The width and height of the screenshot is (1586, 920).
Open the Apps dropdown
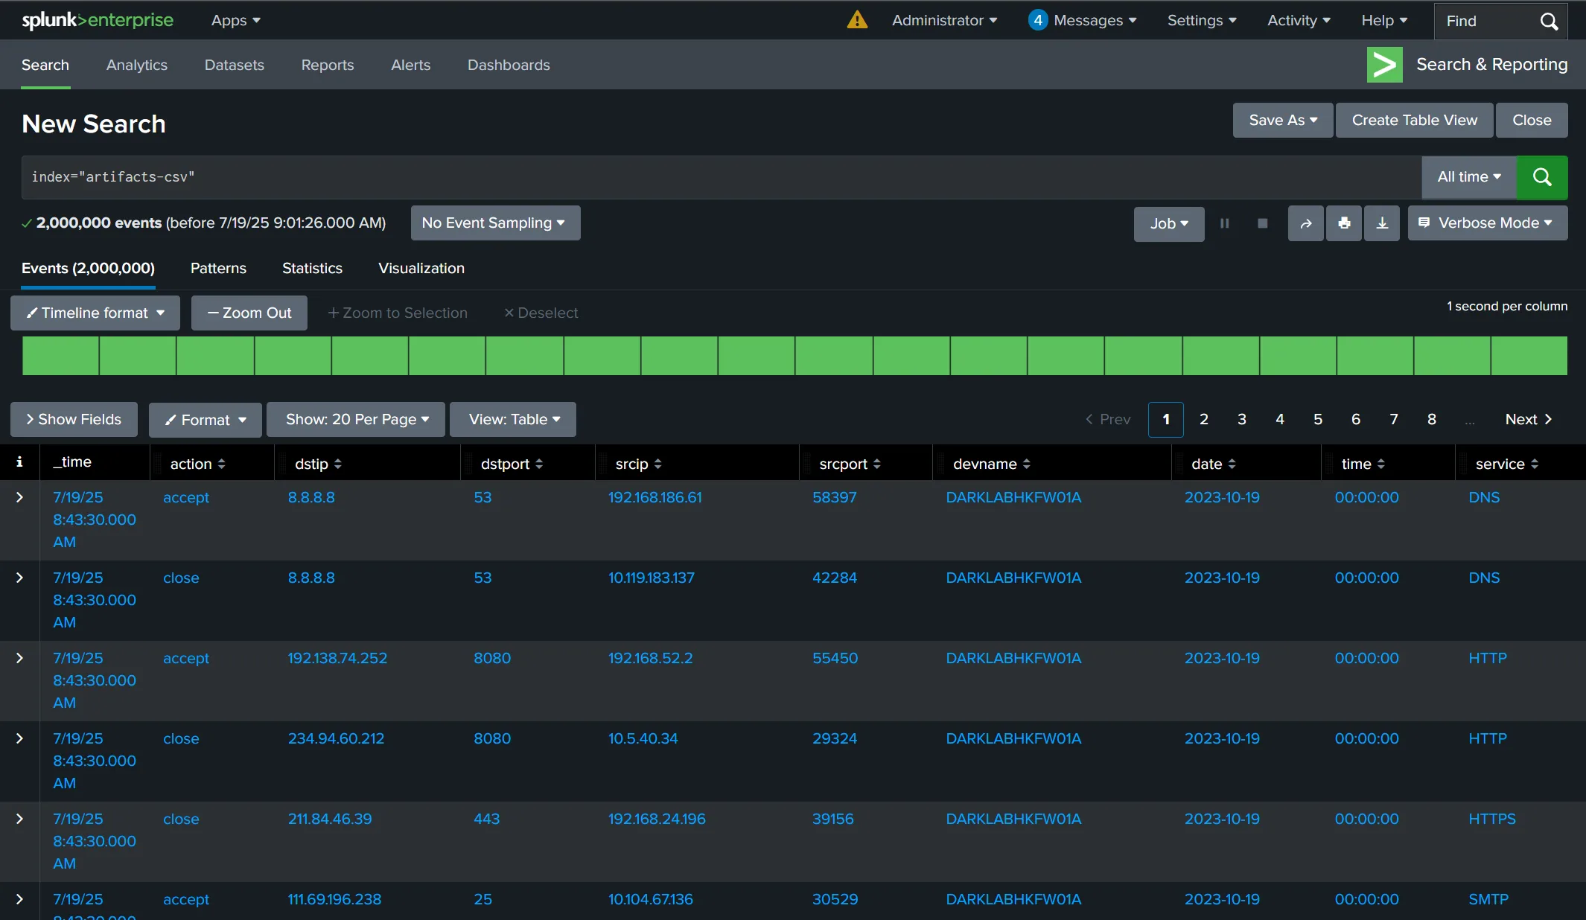click(x=235, y=20)
